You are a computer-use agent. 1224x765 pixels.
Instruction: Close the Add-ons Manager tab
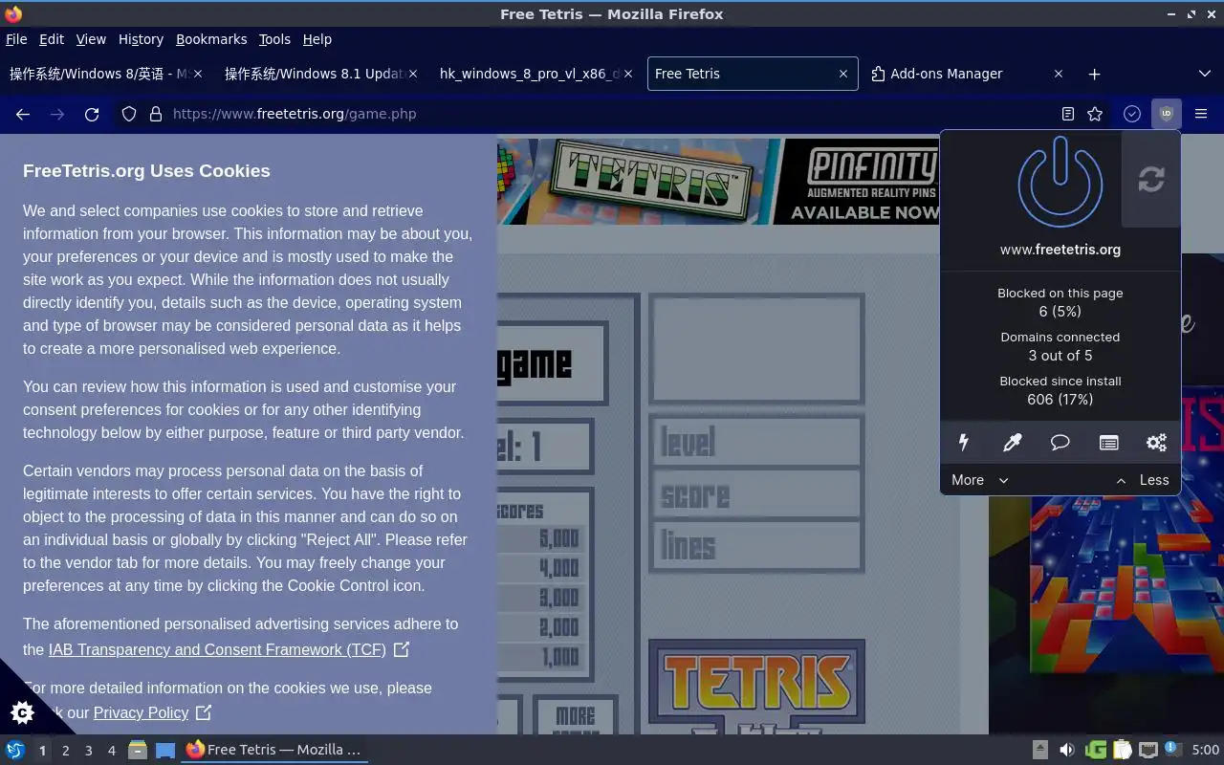tap(1058, 74)
